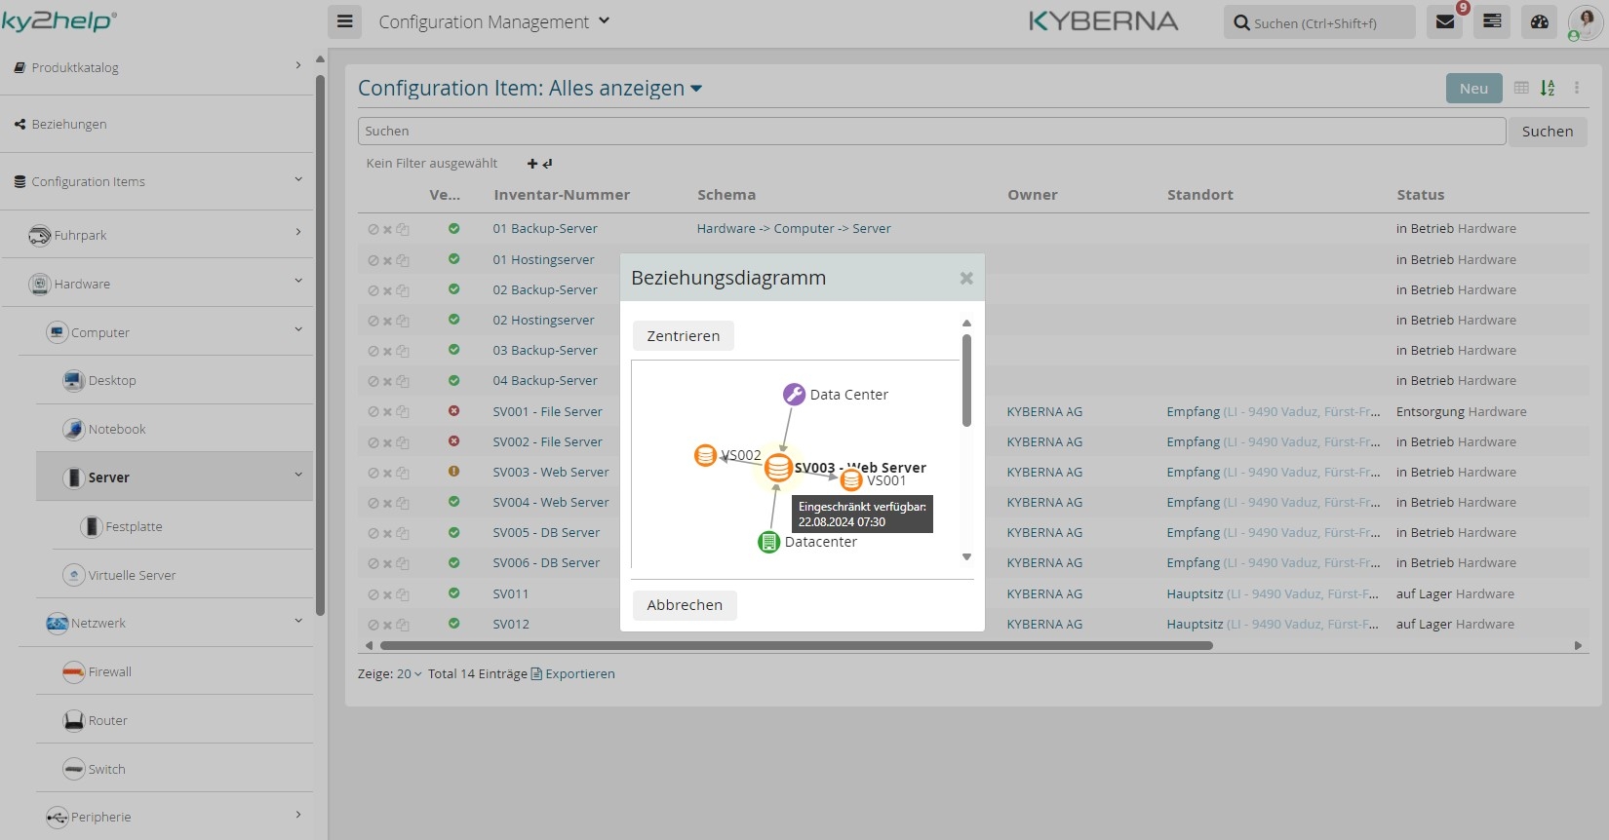1609x840 pixels.
Task: Click the Firewall sidebar icon
Action: point(74,672)
